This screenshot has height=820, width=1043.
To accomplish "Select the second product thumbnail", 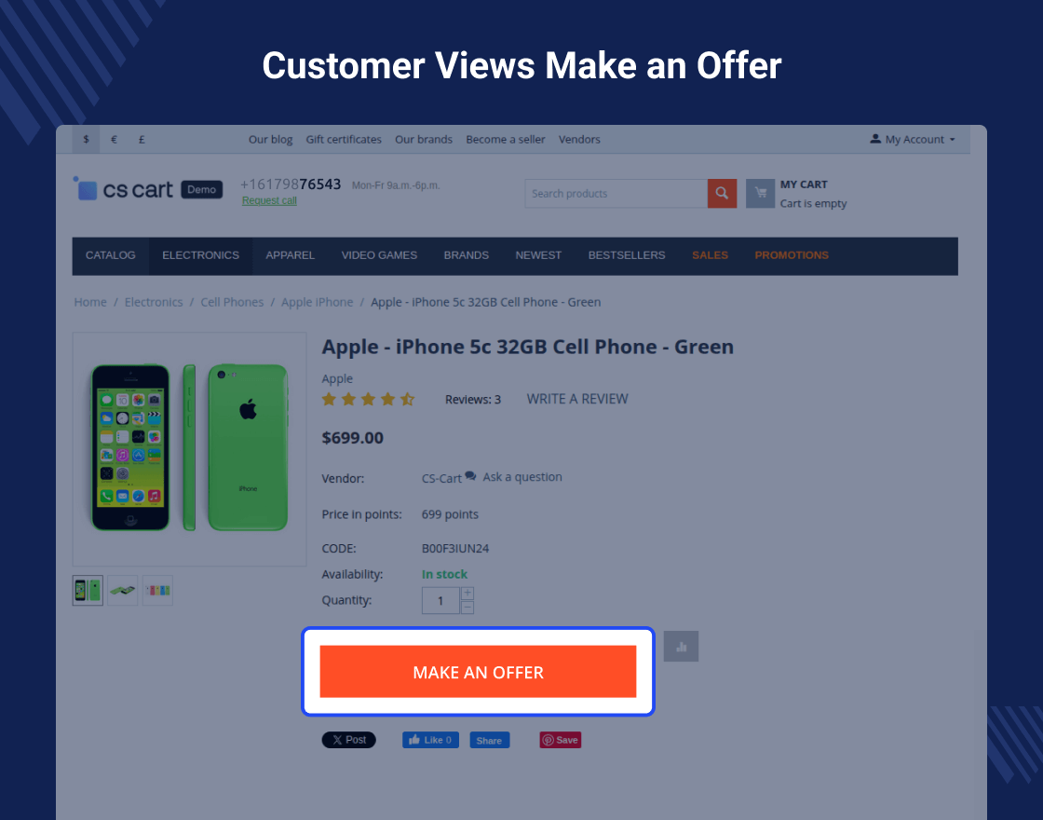I will 122,591.
